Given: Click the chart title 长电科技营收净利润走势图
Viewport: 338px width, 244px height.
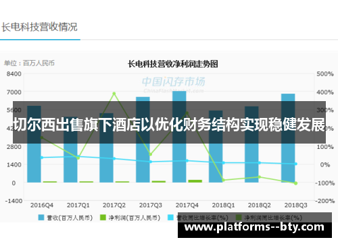Looking at the screenshot, I should 173,64.
